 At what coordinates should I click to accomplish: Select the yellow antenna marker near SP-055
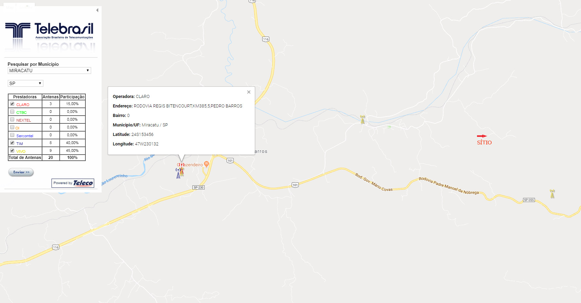pos(552,194)
